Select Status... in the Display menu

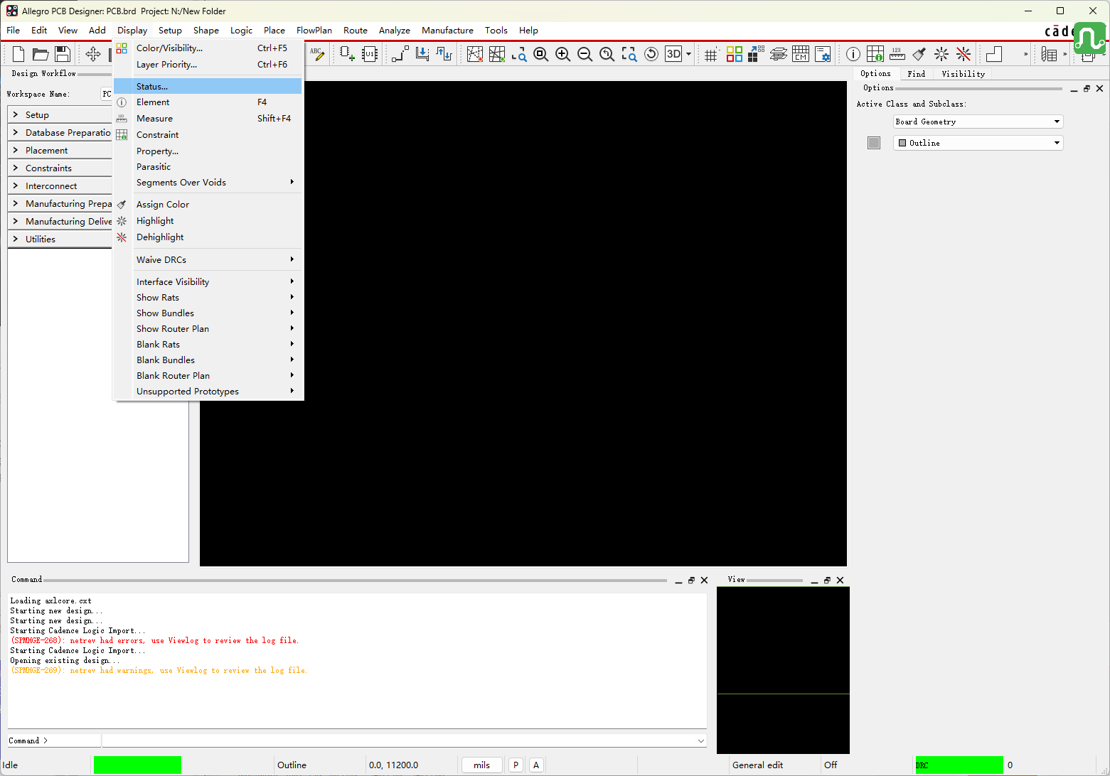pos(208,86)
